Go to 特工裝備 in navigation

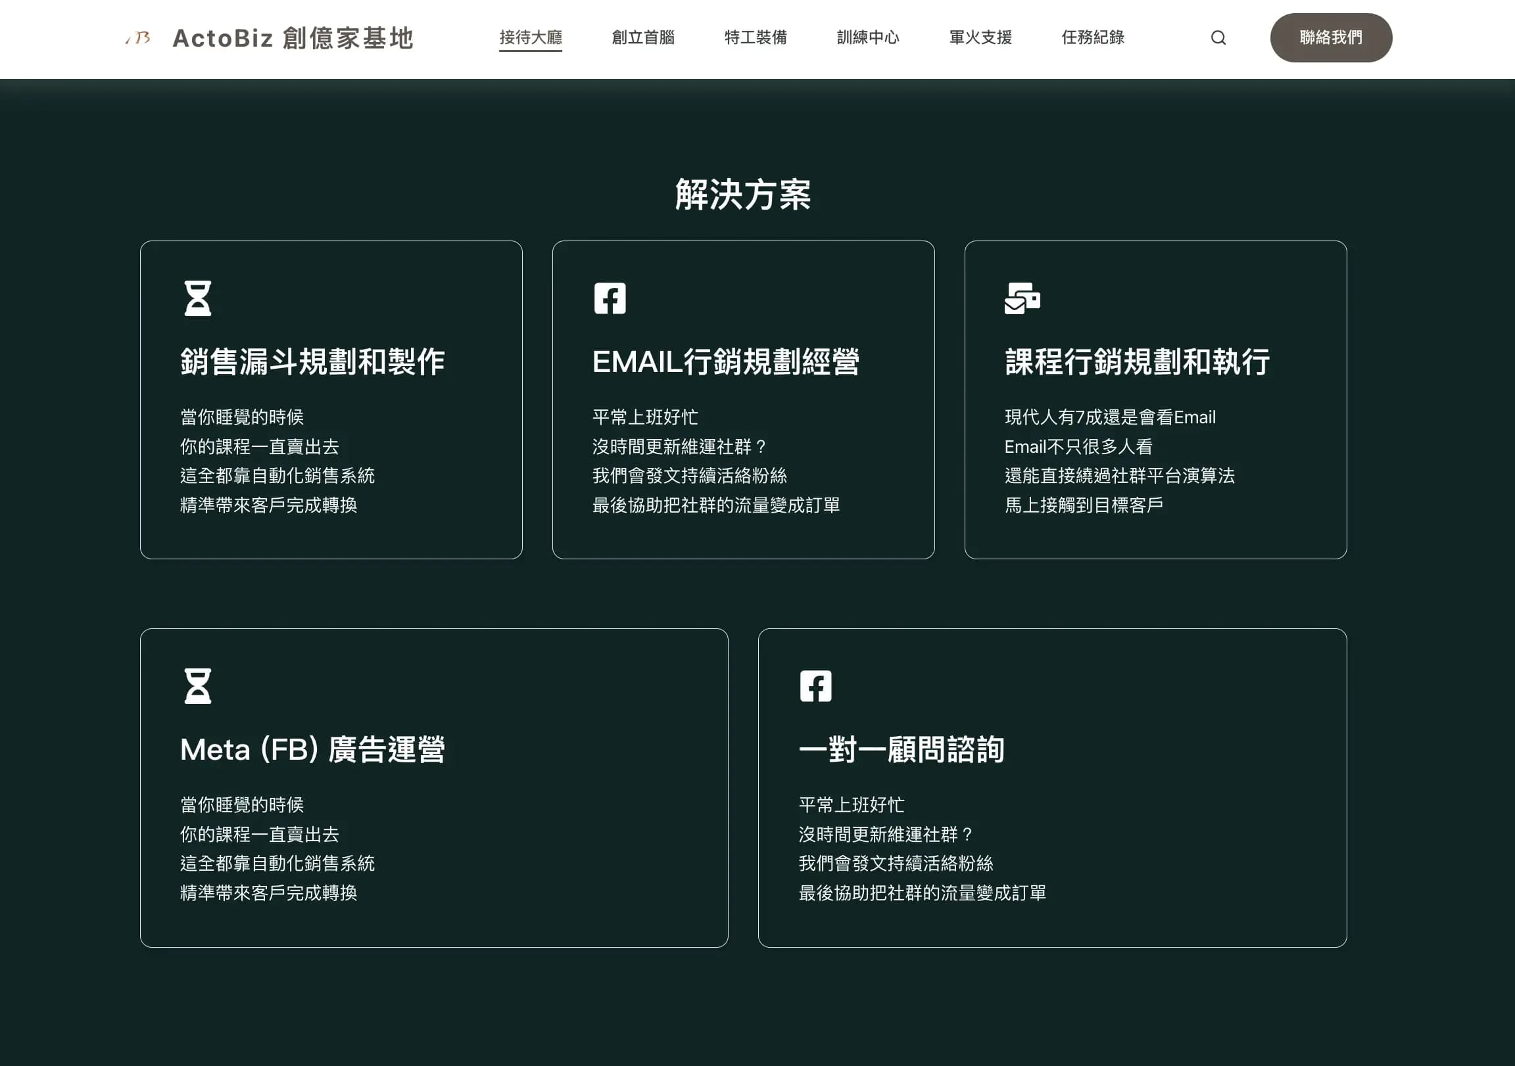tap(756, 37)
